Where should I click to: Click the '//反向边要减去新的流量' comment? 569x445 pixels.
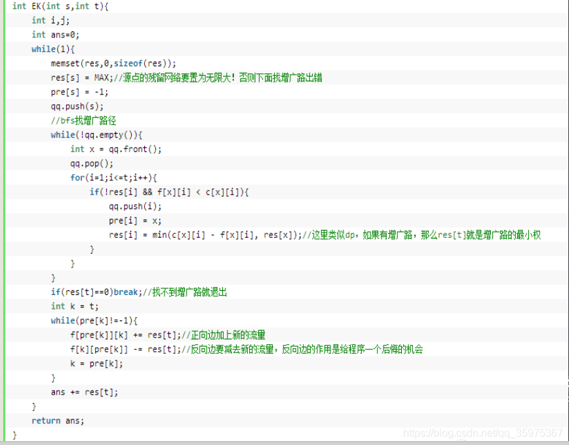[227, 349]
